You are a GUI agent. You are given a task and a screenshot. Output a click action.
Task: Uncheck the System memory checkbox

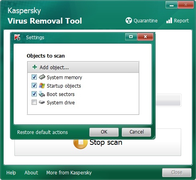pos(34,77)
